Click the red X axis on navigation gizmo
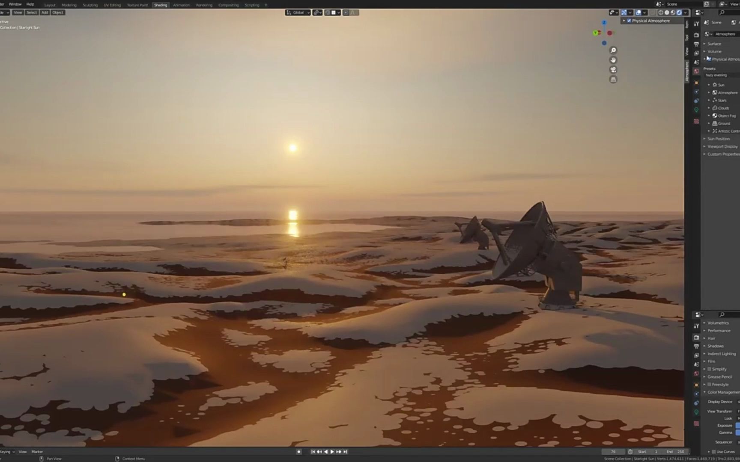740x462 pixels. pos(610,33)
